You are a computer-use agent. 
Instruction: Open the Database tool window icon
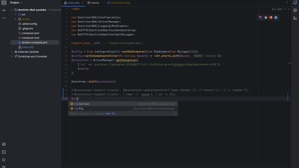(x=295, y=10)
